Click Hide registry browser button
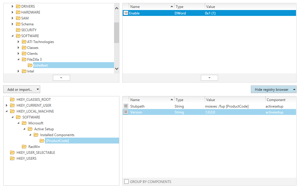299x188 pixels. (x=273, y=90)
